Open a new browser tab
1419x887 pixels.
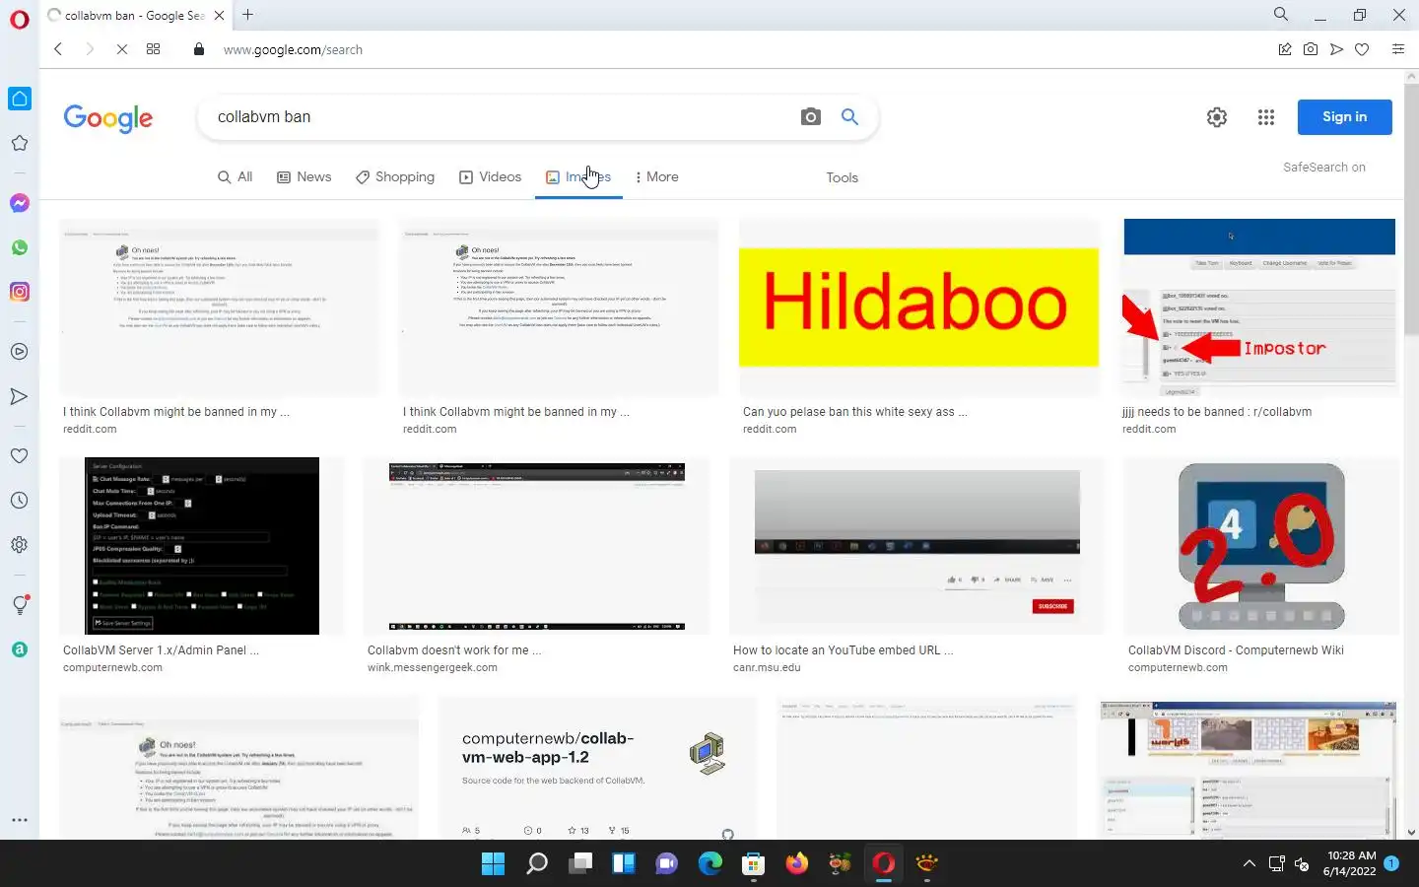click(248, 15)
